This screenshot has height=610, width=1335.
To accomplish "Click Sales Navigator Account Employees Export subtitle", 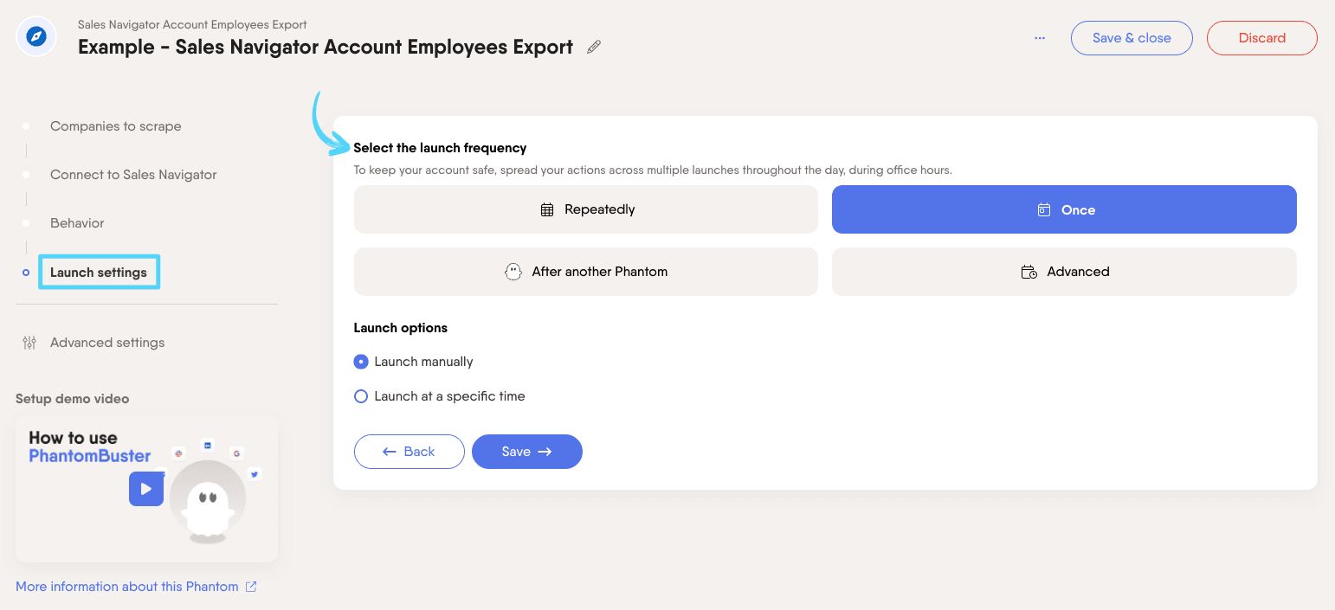I will click(x=192, y=24).
